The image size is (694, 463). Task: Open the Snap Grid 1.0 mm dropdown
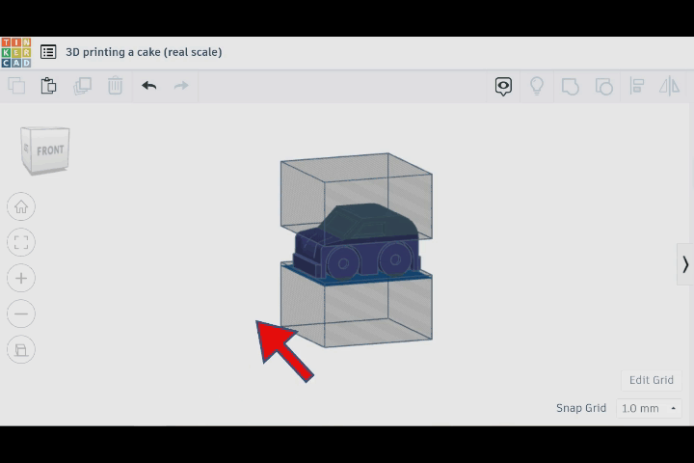click(x=649, y=408)
